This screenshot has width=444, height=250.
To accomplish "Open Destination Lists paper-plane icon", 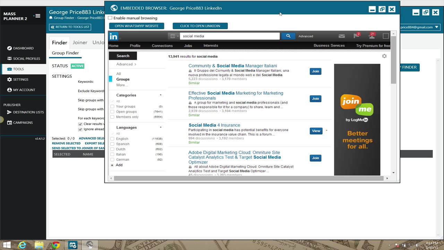I will (x=10, y=112).
